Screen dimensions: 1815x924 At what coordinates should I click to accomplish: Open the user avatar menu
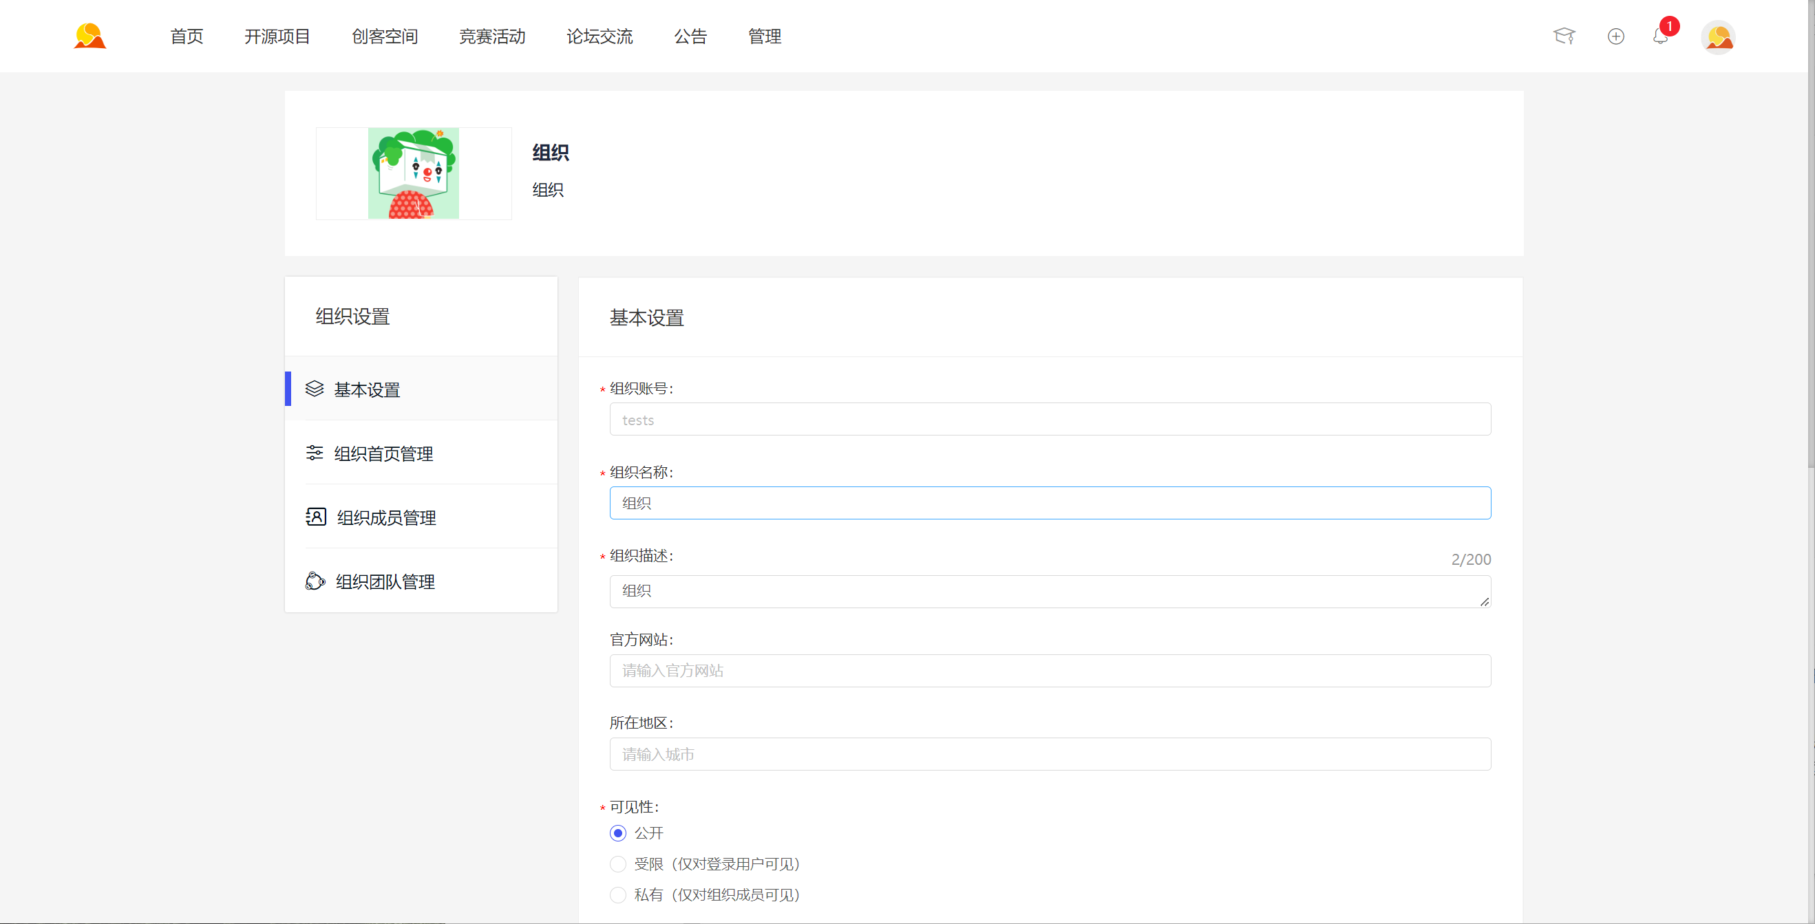click(x=1718, y=36)
